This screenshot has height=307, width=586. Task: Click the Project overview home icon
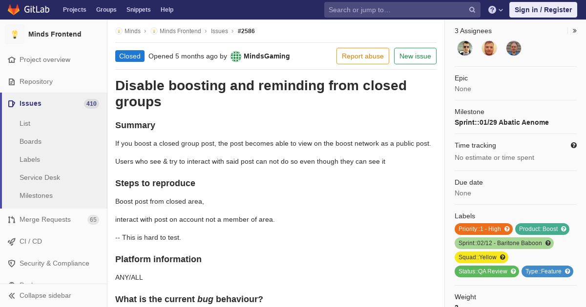pyautogui.click(x=12, y=59)
